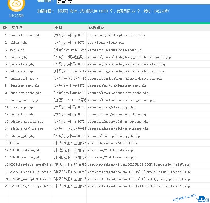The image size is (210, 203).
Task: Click the 类型 column header
Action: pyautogui.click(x=58, y=28)
